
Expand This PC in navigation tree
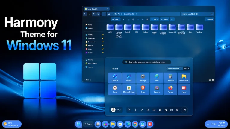click(84, 60)
